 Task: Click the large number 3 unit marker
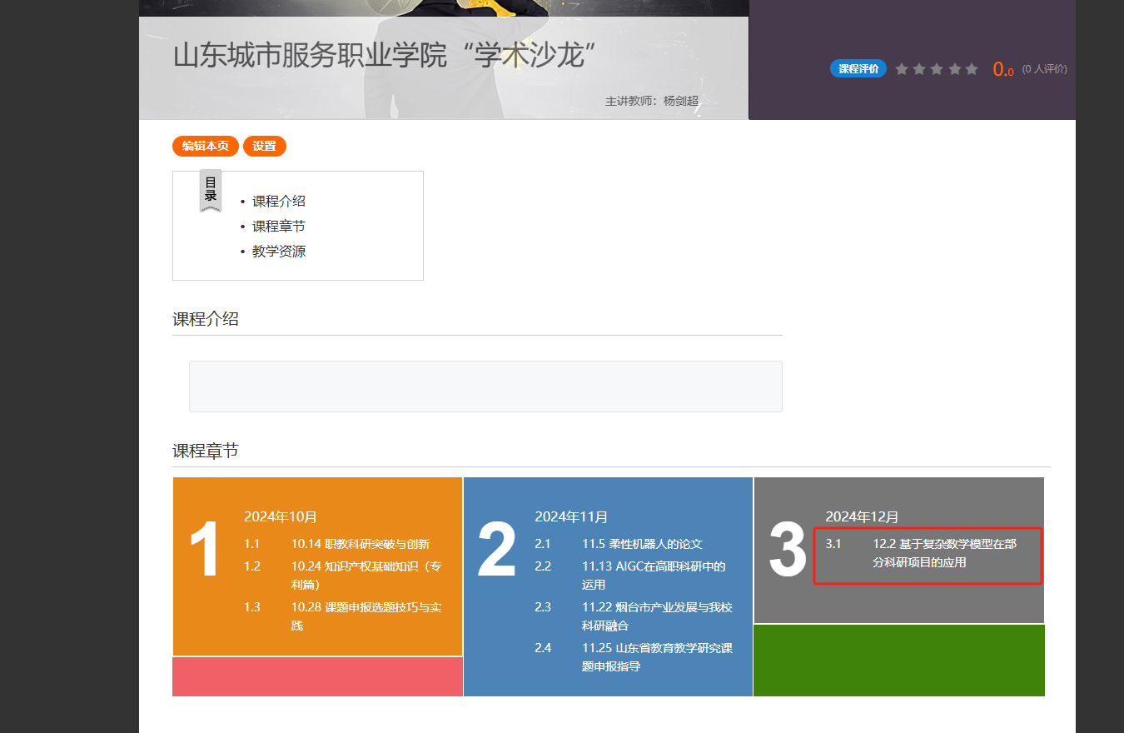click(x=788, y=550)
